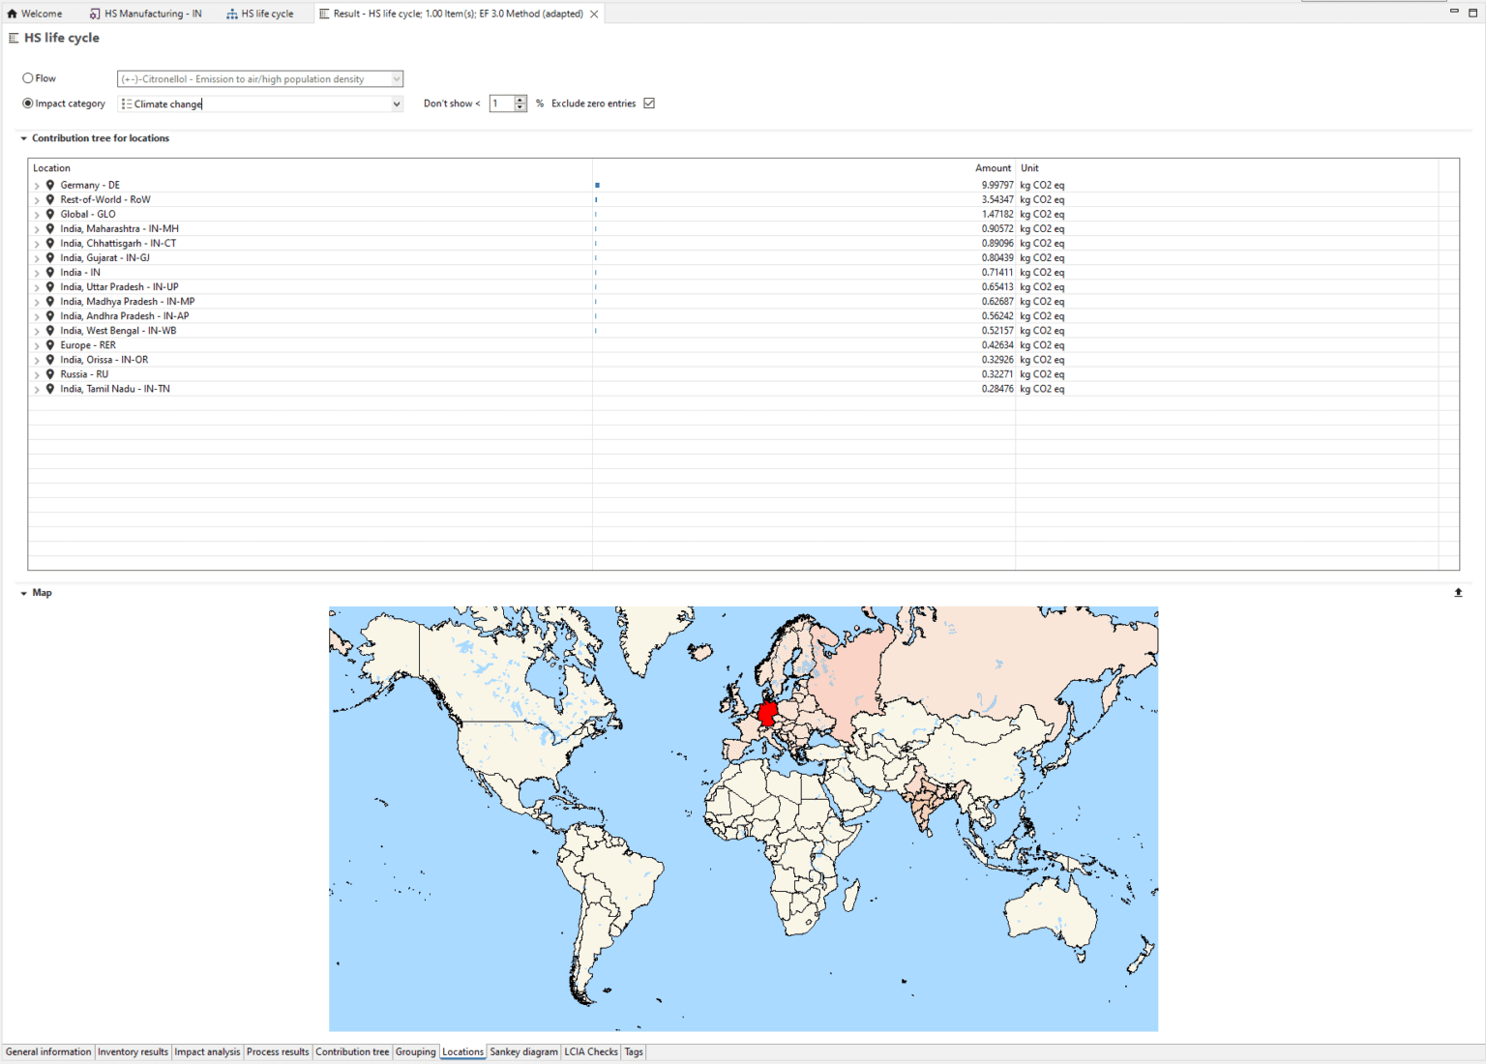
Task: Close the Result tab with X icon
Action: 594,14
